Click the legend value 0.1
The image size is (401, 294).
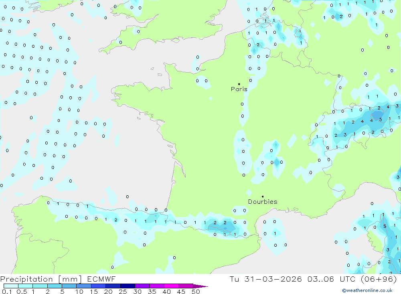7,292
